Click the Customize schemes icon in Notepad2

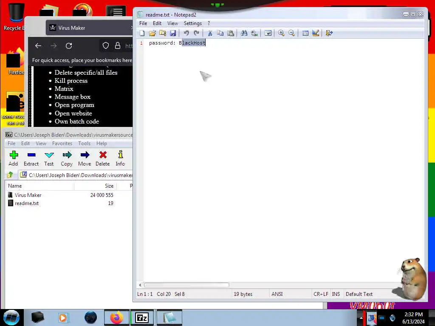tap(316, 33)
